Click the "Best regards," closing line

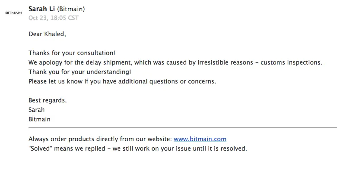click(48, 100)
